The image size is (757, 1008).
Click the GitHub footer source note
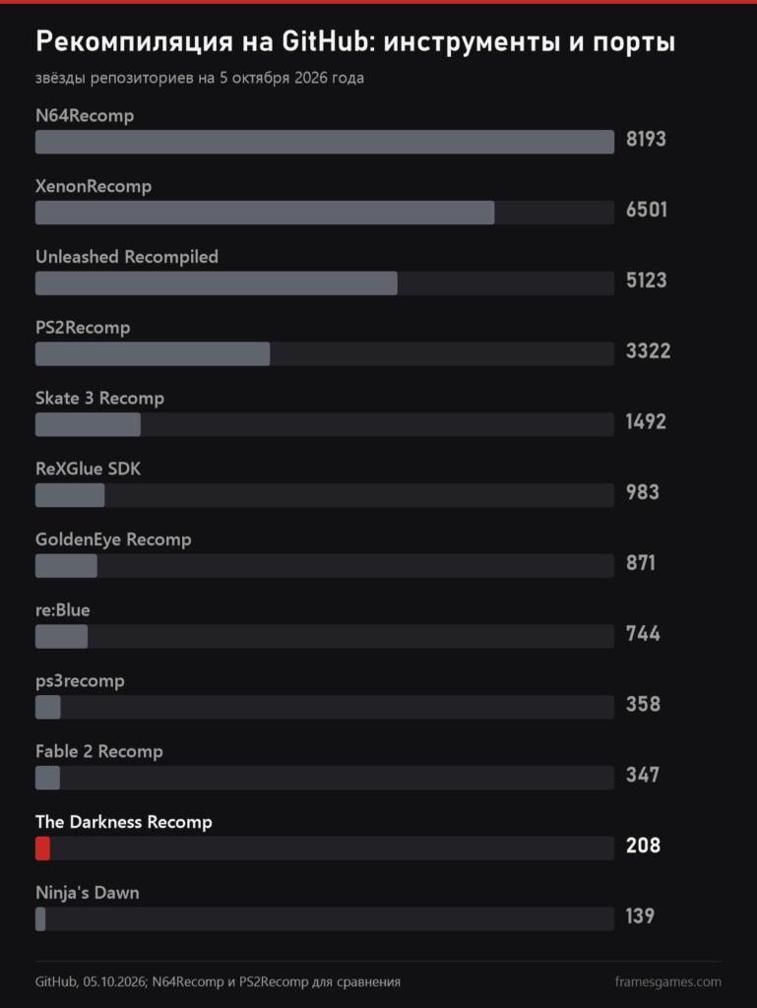[218, 981]
